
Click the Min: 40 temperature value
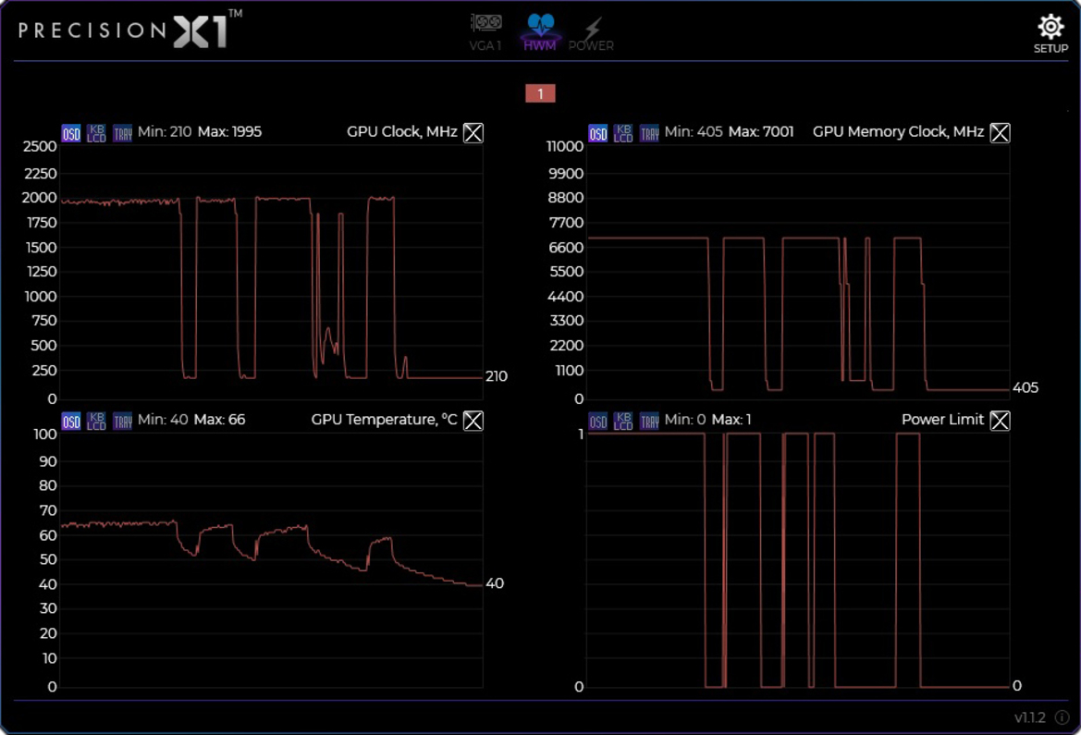163,419
